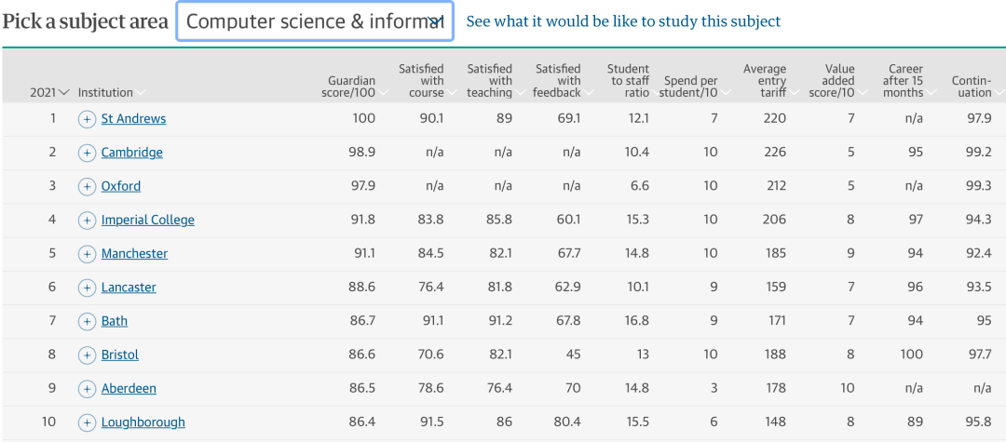Click plus icon next to Manchester

[87, 254]
